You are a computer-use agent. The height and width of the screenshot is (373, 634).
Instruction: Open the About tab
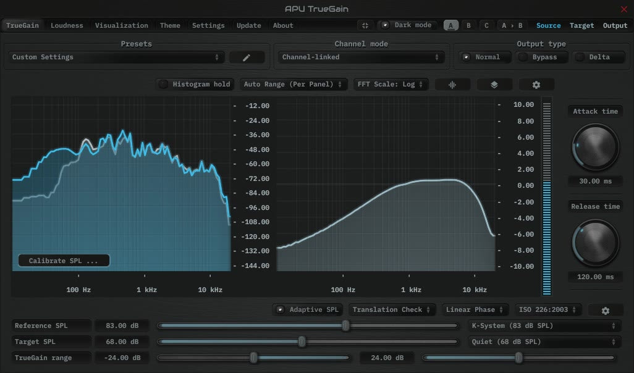point(283,25)
